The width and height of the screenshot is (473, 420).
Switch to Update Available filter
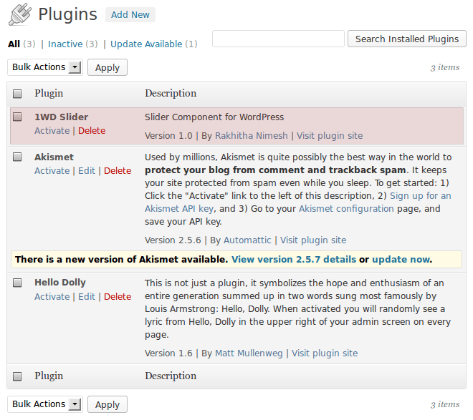pyautogui.click(x=146, y=44)
